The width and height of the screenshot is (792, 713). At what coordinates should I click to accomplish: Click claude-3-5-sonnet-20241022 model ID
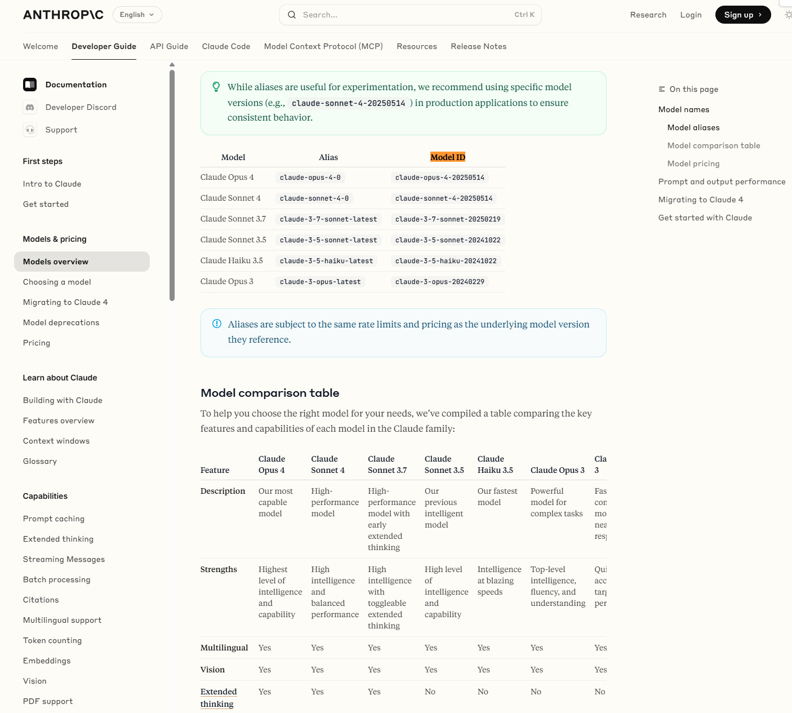448,240
